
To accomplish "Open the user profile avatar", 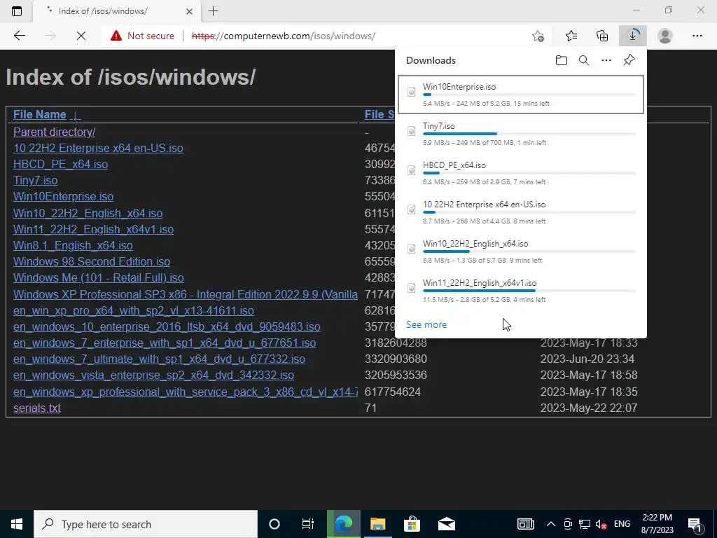I will coord(665,36).
